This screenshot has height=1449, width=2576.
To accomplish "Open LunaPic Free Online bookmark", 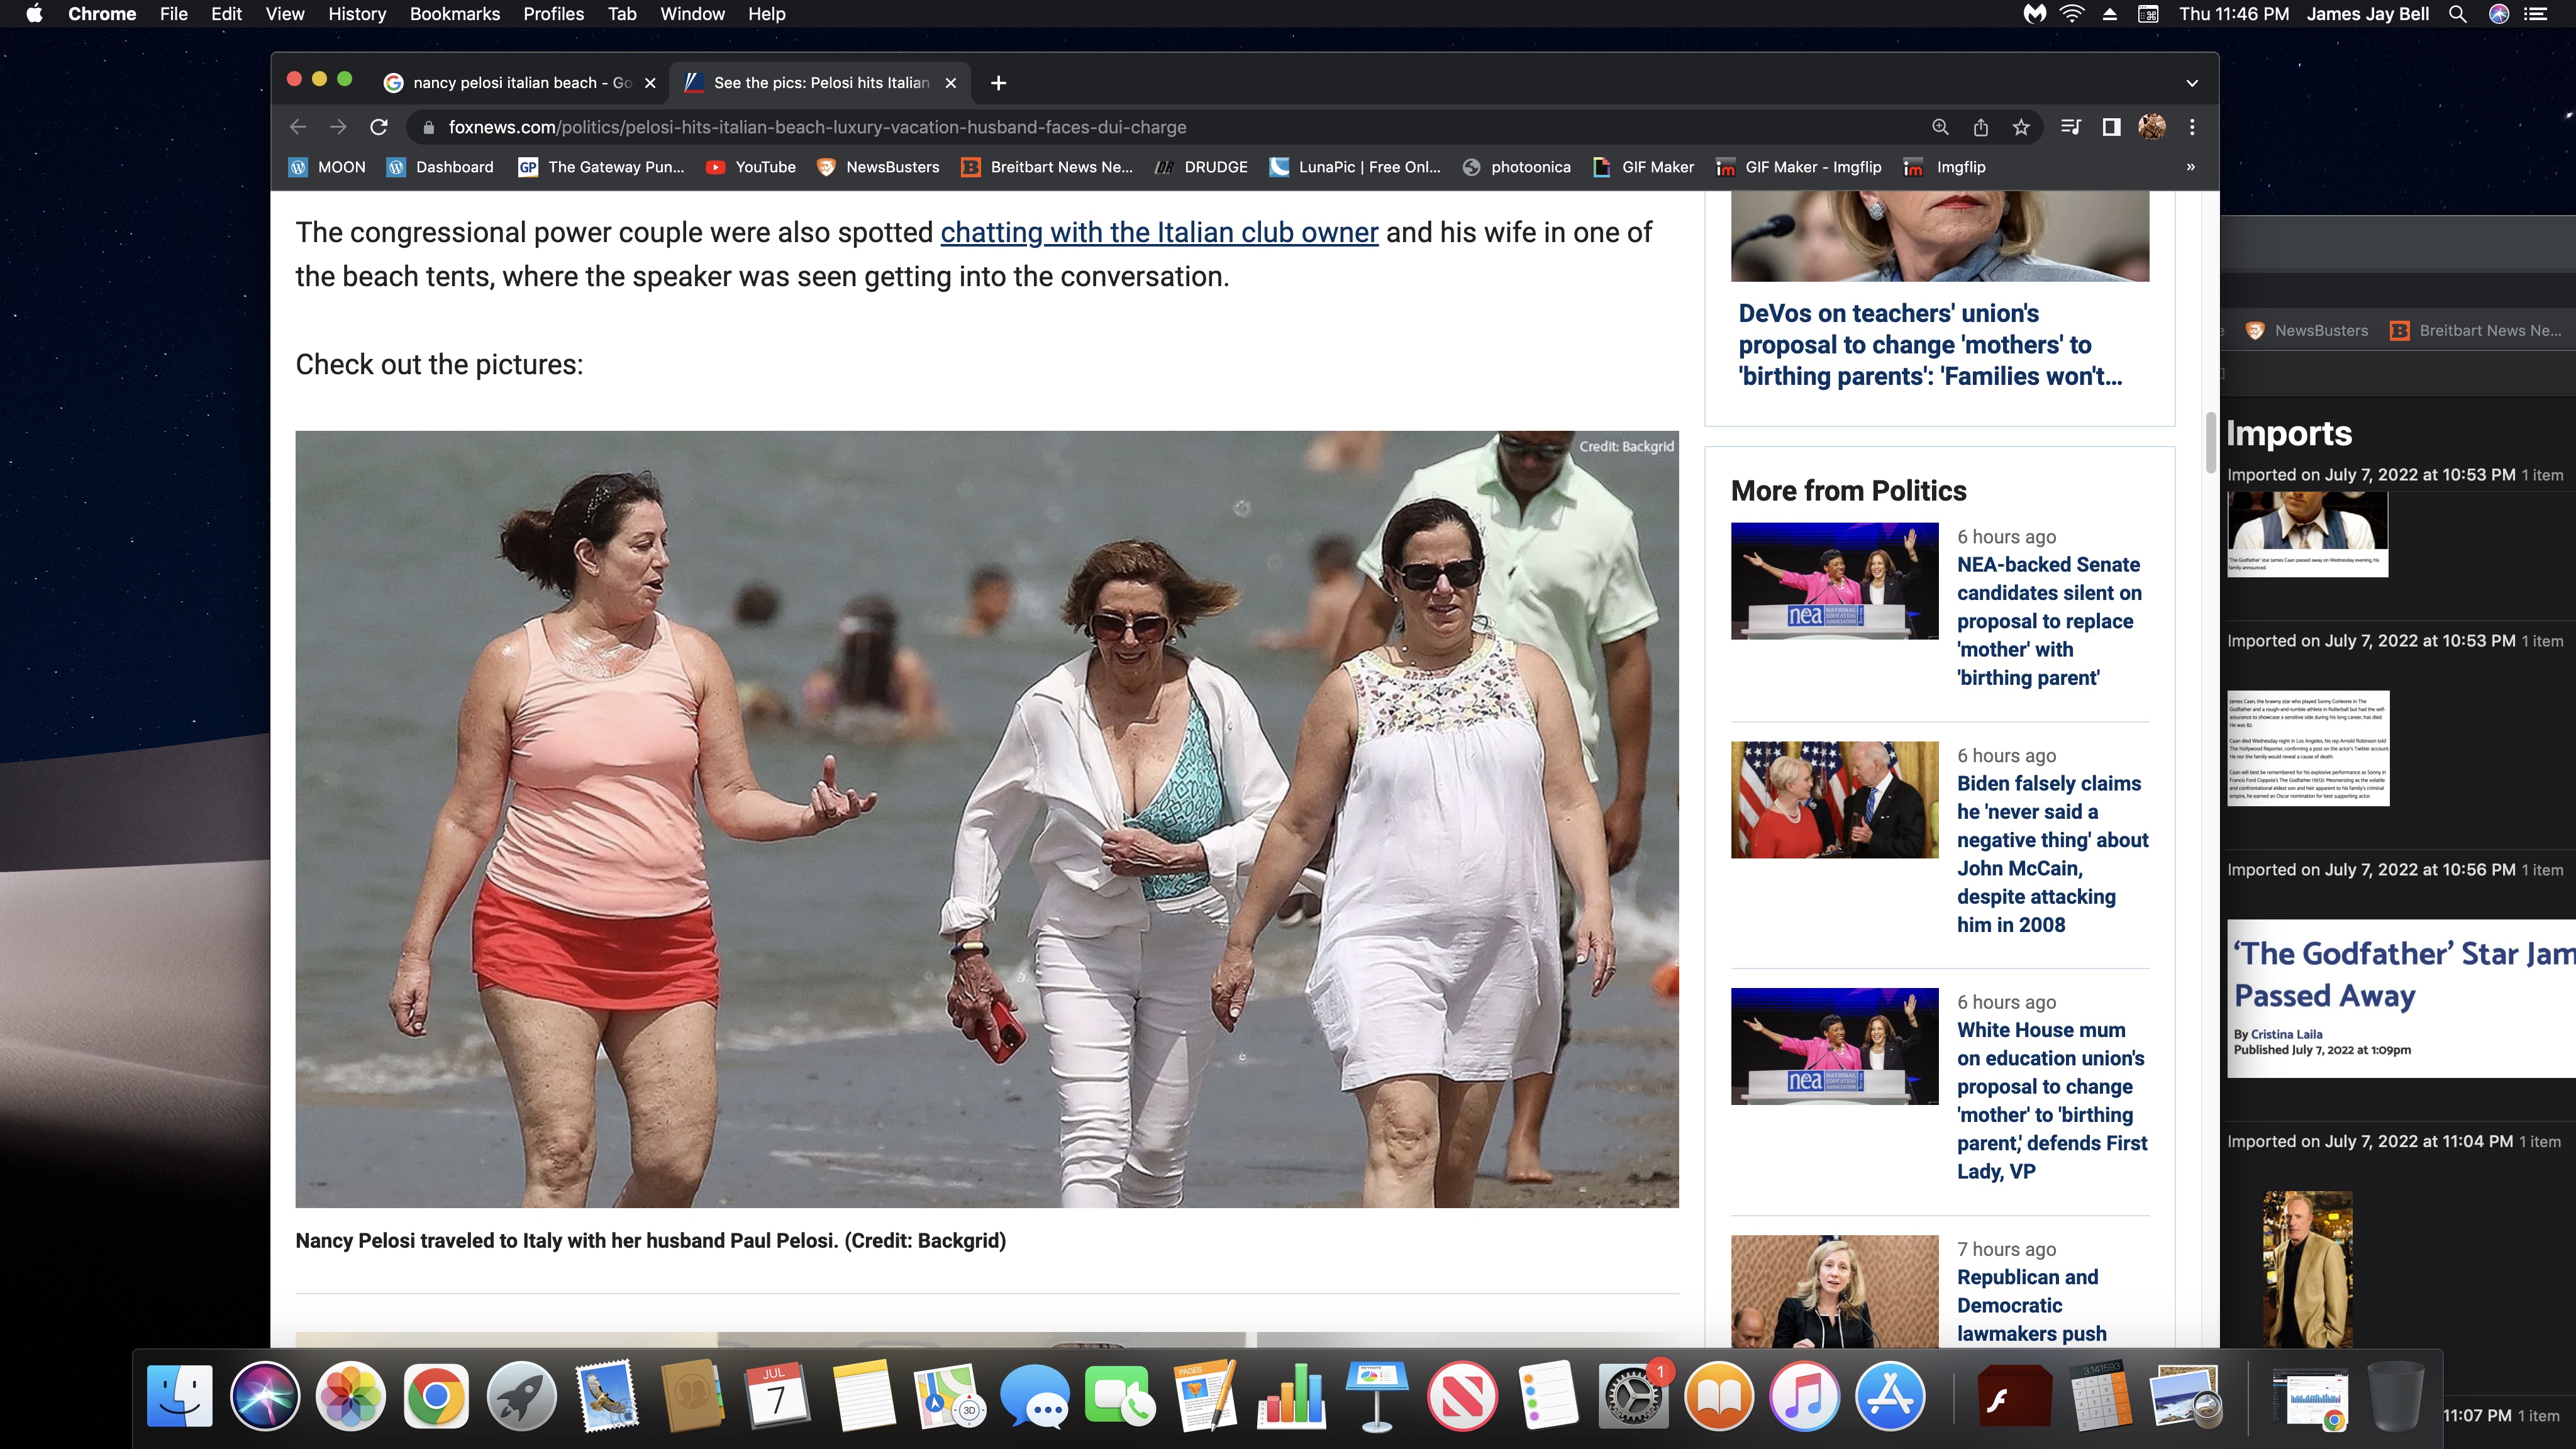I will tap(1355, 167).
